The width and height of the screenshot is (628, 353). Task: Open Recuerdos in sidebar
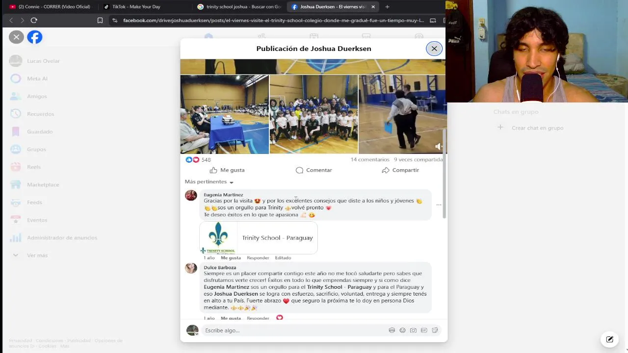[x=40, y=114]
